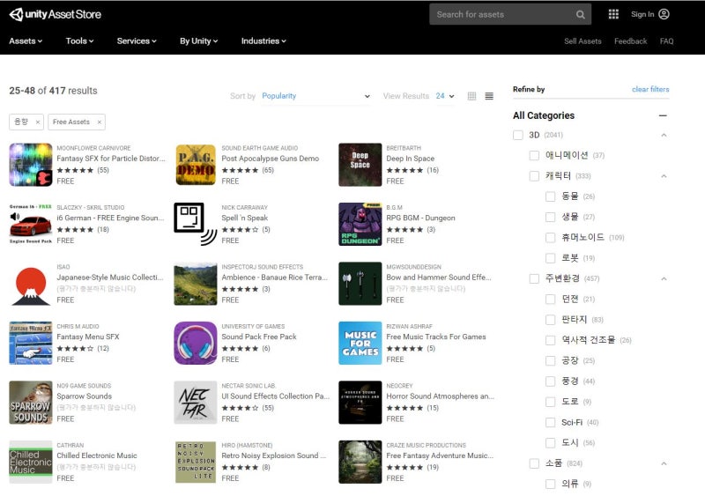The height and width of the screenshot is (496, 705).
Task: Open Horror Sound Atmospheres thumbnail
Action: (x=360, y=403)
